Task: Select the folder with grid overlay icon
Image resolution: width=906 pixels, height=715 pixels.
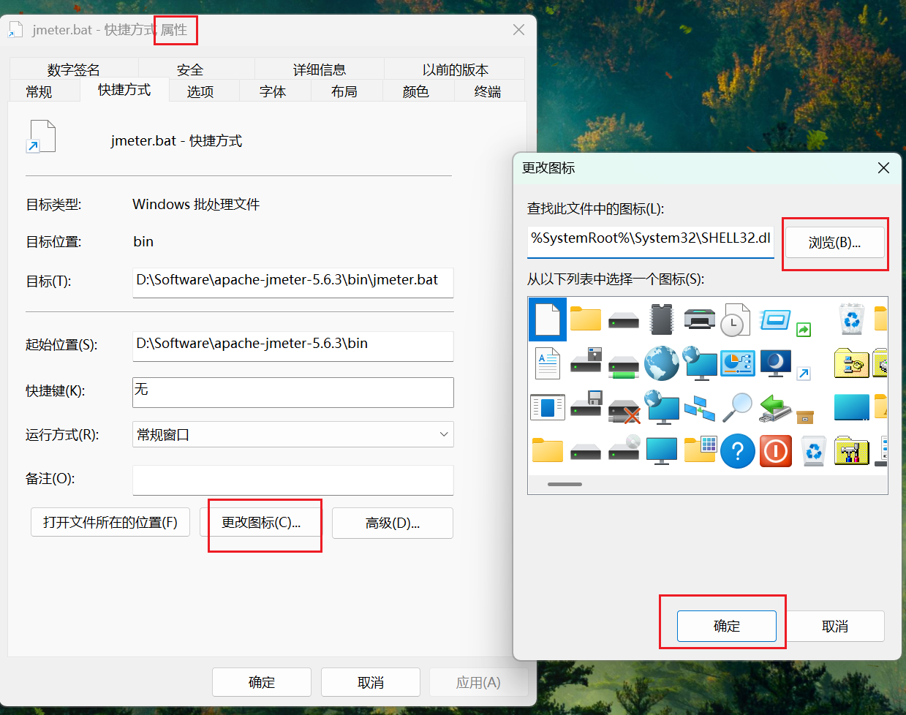Action: (700, 450)
